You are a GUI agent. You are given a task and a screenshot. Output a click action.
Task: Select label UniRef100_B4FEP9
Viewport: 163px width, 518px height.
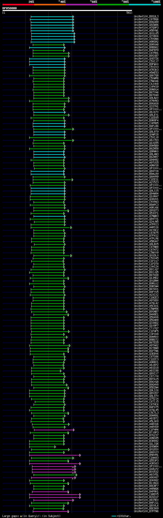click(146, 50)
